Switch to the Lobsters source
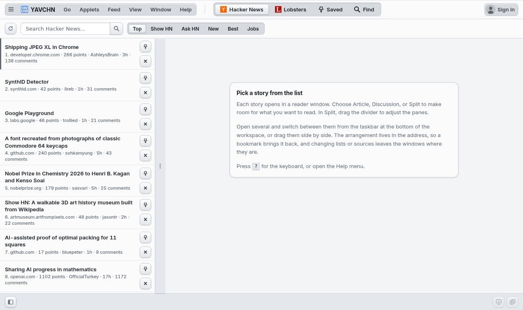 [291, 9]
